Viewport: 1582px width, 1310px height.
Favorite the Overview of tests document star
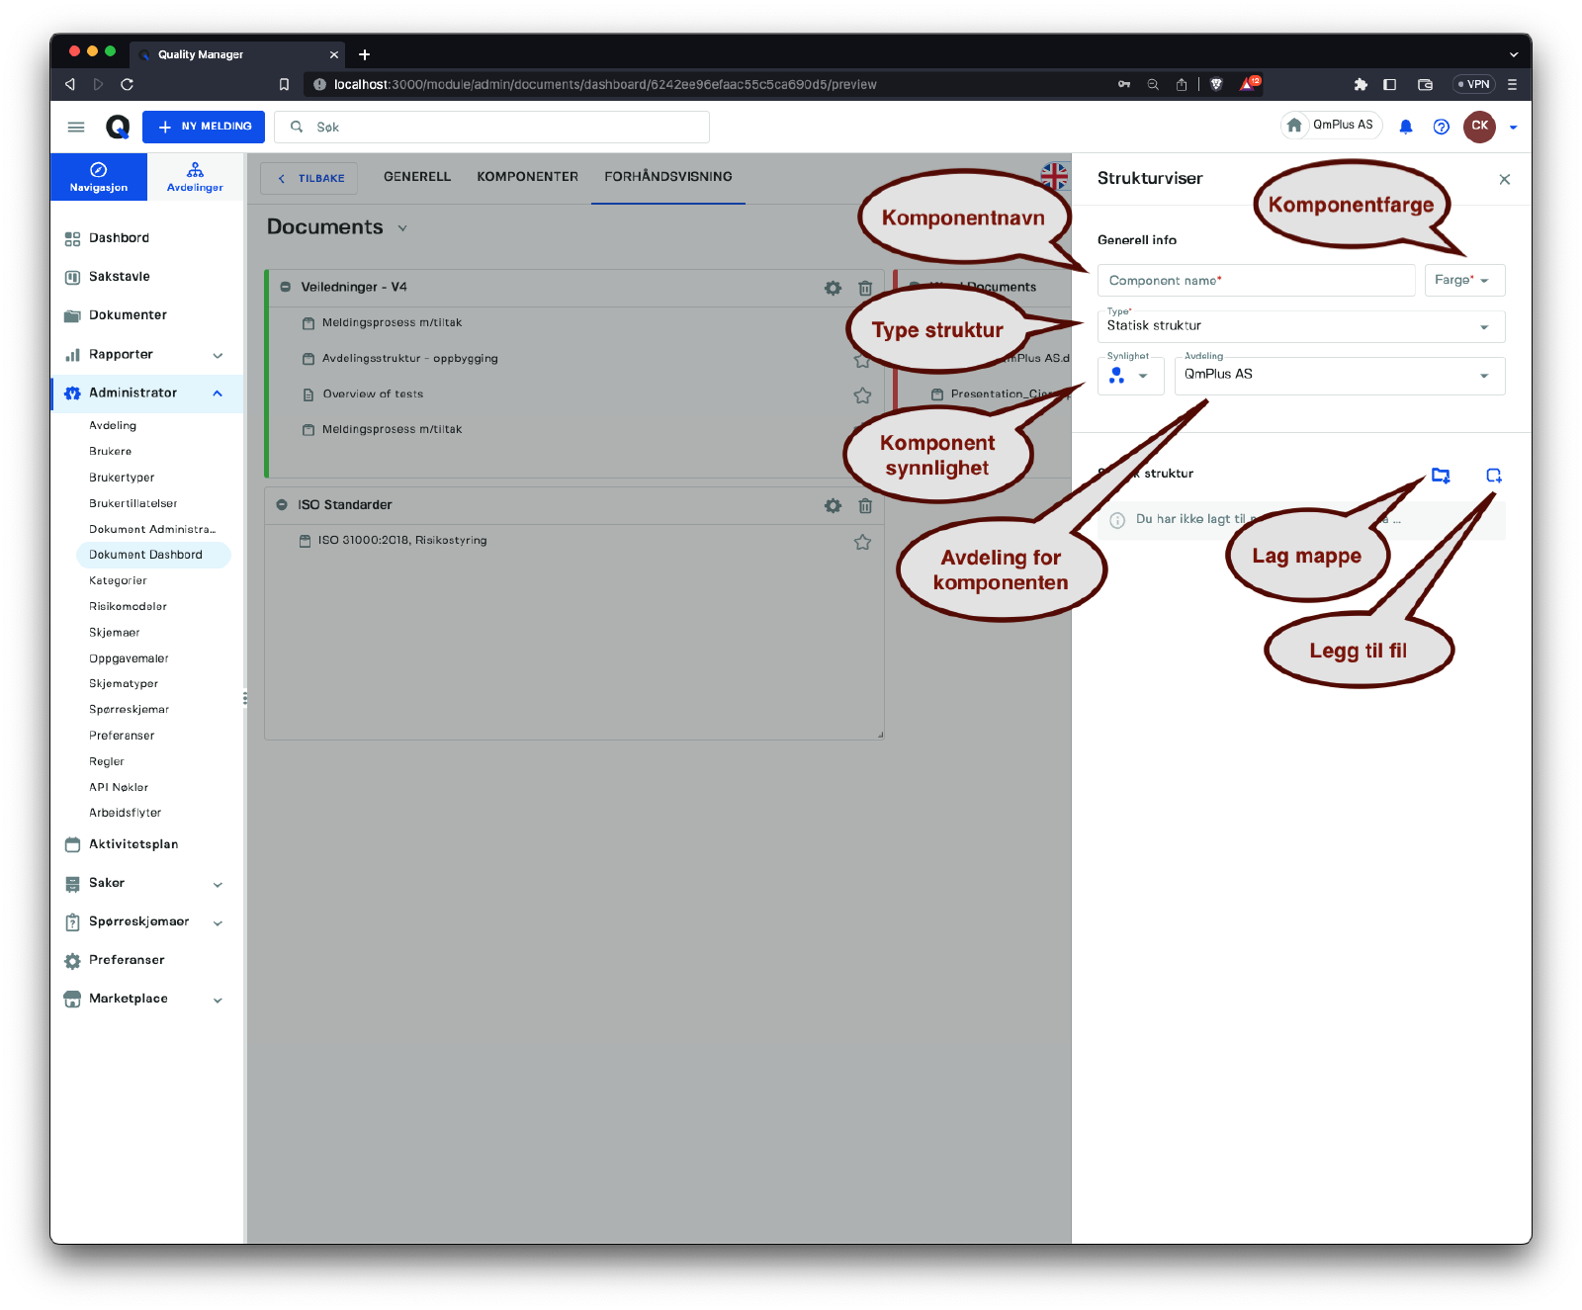pyautogui.click(x=862, y=395)
